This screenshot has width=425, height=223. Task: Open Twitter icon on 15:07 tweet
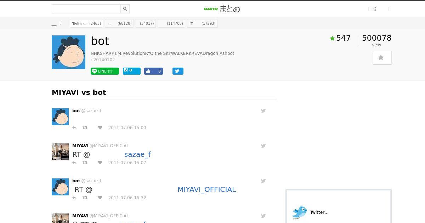[263, 146]
